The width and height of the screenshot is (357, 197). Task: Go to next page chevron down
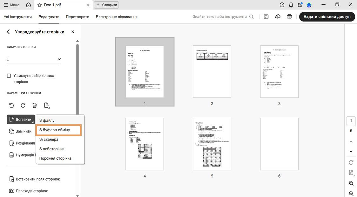[x=351, y=152]
